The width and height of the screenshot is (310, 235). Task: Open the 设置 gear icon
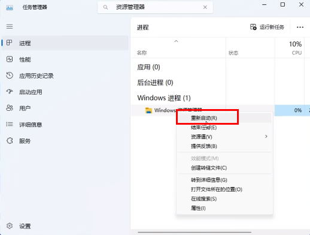tap(10, 226)
